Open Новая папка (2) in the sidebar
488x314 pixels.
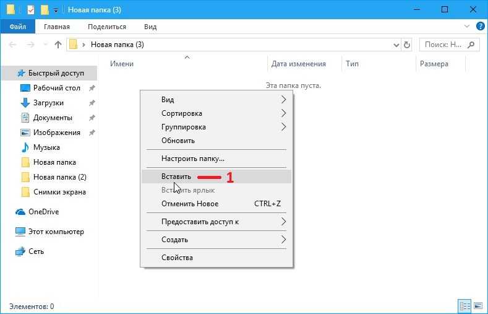[x=60, y=177]
